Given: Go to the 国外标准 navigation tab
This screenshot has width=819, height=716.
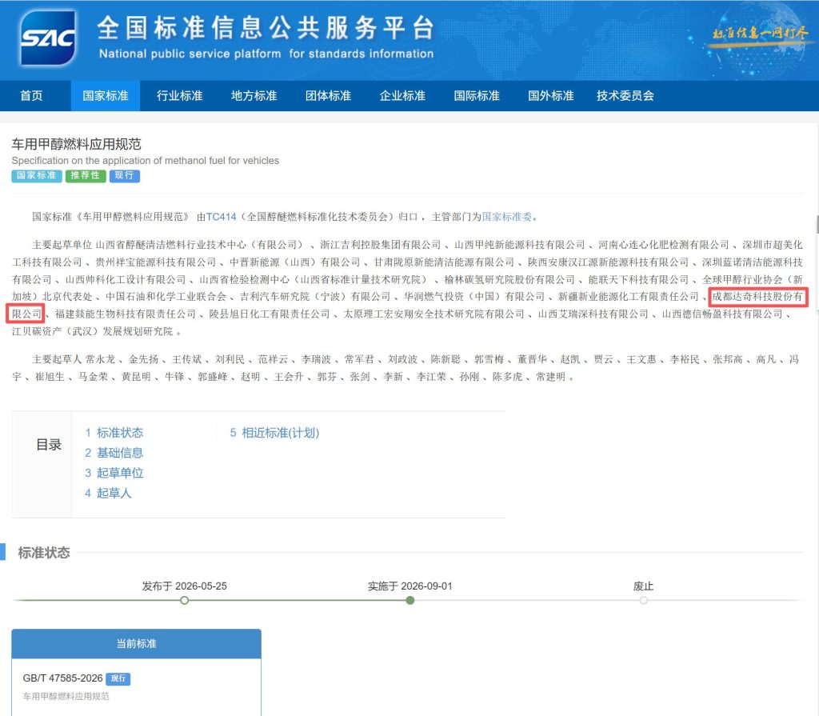Looking at the screenshot, I should tap(550, 96).
